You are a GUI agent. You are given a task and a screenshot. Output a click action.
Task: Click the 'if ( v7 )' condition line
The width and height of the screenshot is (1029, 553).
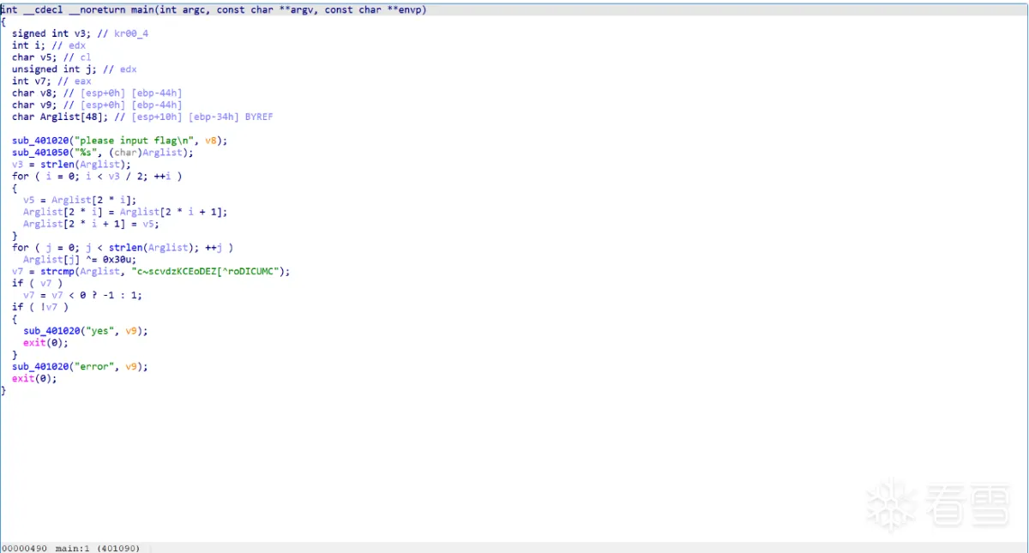(37, 284)
